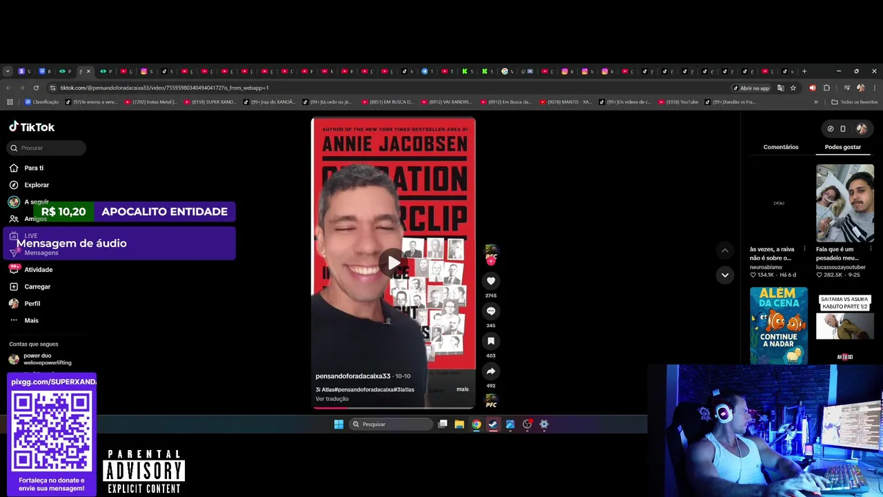The width and height of the screenshot is (883, 497).
Task: Open a new browser tab
Action: click(804, 71)
